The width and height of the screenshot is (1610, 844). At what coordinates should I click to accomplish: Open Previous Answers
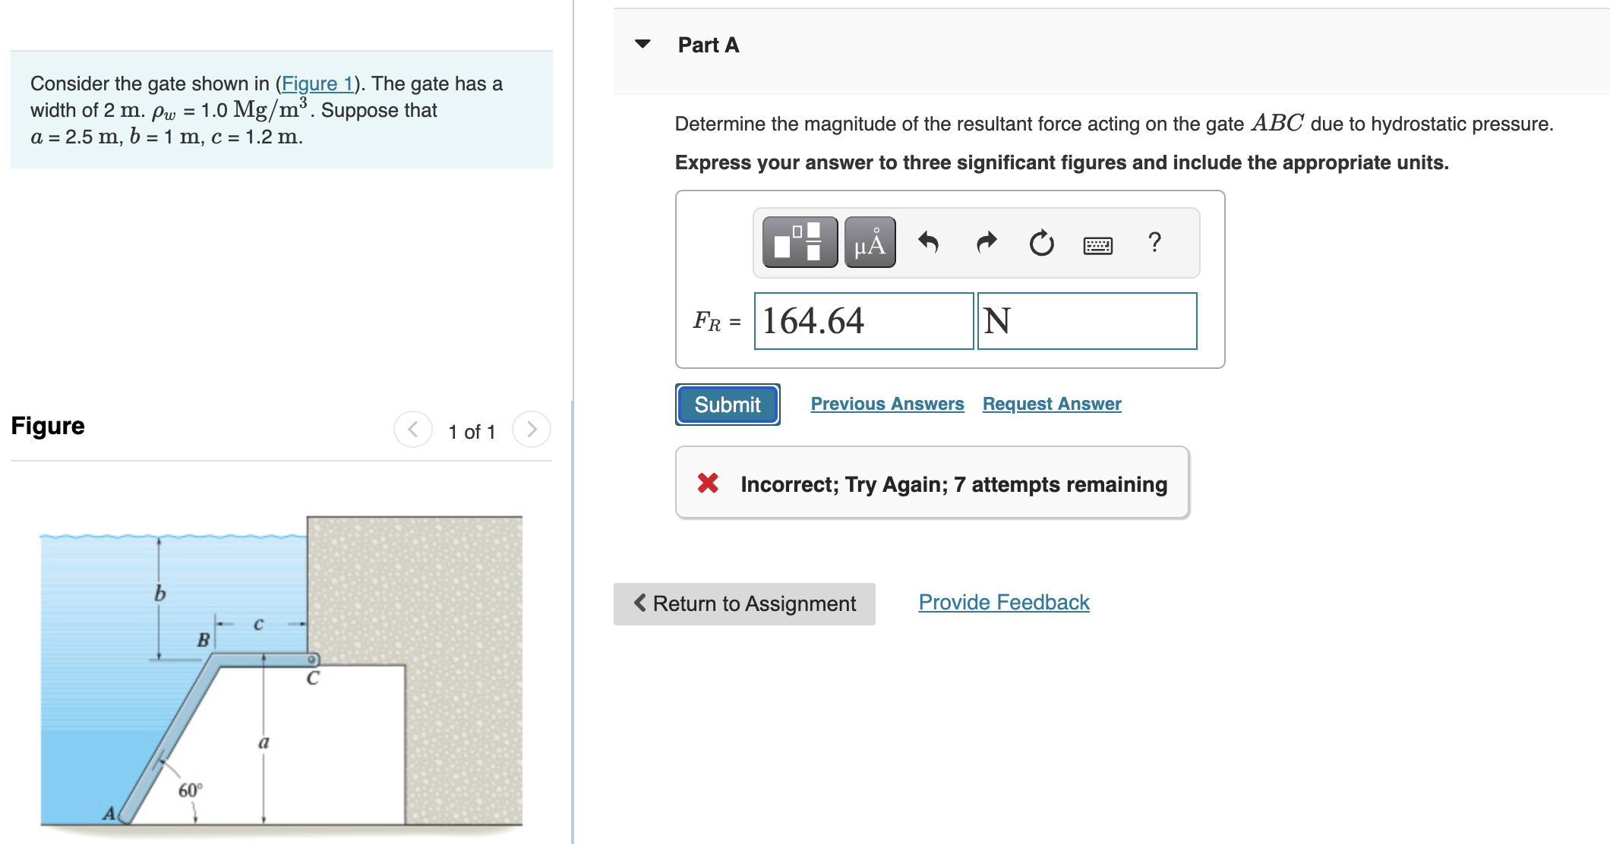pyautogui.click(x=887, y=403)
